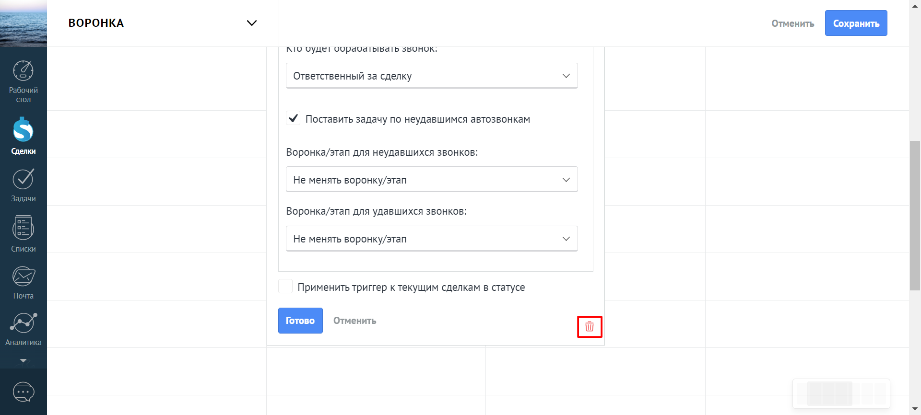This screenshot has width=921, height=415.
Task: Uncheck Поставить задачу по неудавшимся автозвонкам
Action: (293, 118)
